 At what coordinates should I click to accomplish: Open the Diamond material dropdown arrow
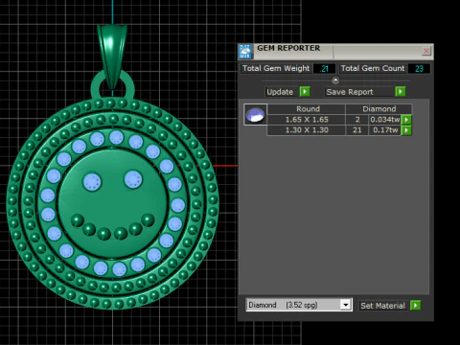click(x=346, y=305)
